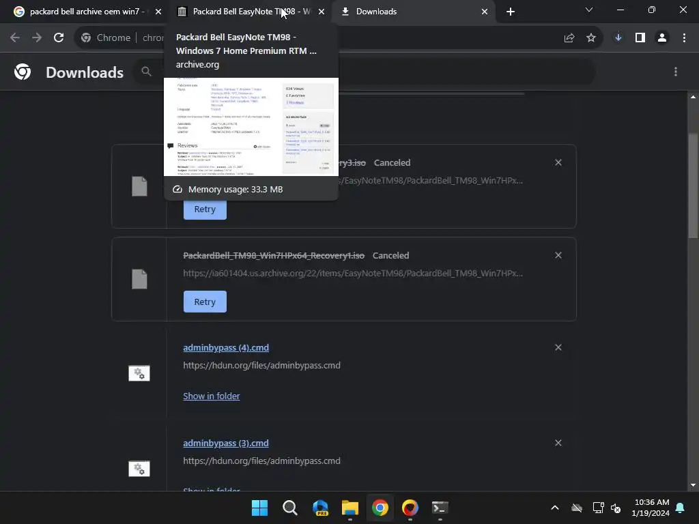Close the packard bell archive oem win7 tab
Image resolution: width=699 pixels, height=524 pixels.
click(158, 12)
